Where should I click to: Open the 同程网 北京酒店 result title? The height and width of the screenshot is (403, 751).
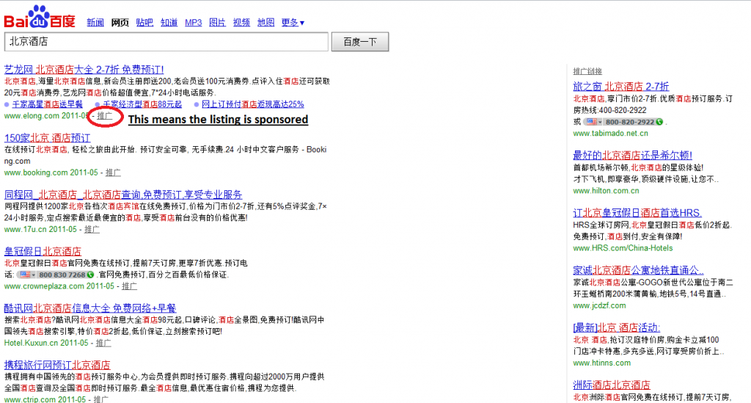(x=123, y=195)
